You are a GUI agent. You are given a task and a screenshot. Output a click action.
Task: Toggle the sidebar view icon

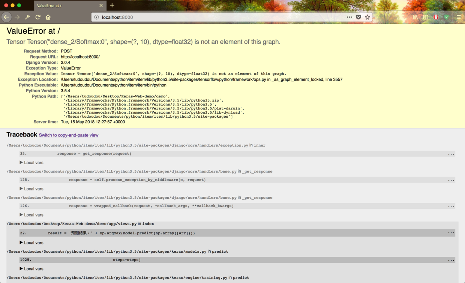[426, 17]
